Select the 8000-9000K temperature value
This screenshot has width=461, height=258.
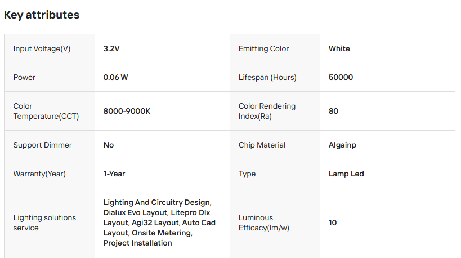coord(127,111)
